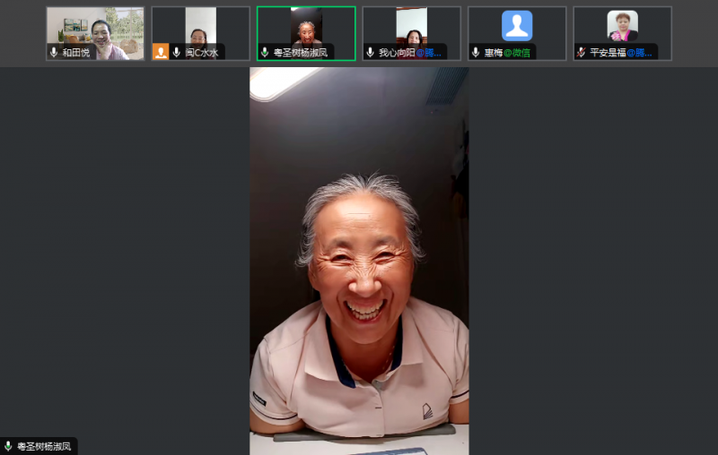Click the 惠梅@微信 name label

pos(507,53)
